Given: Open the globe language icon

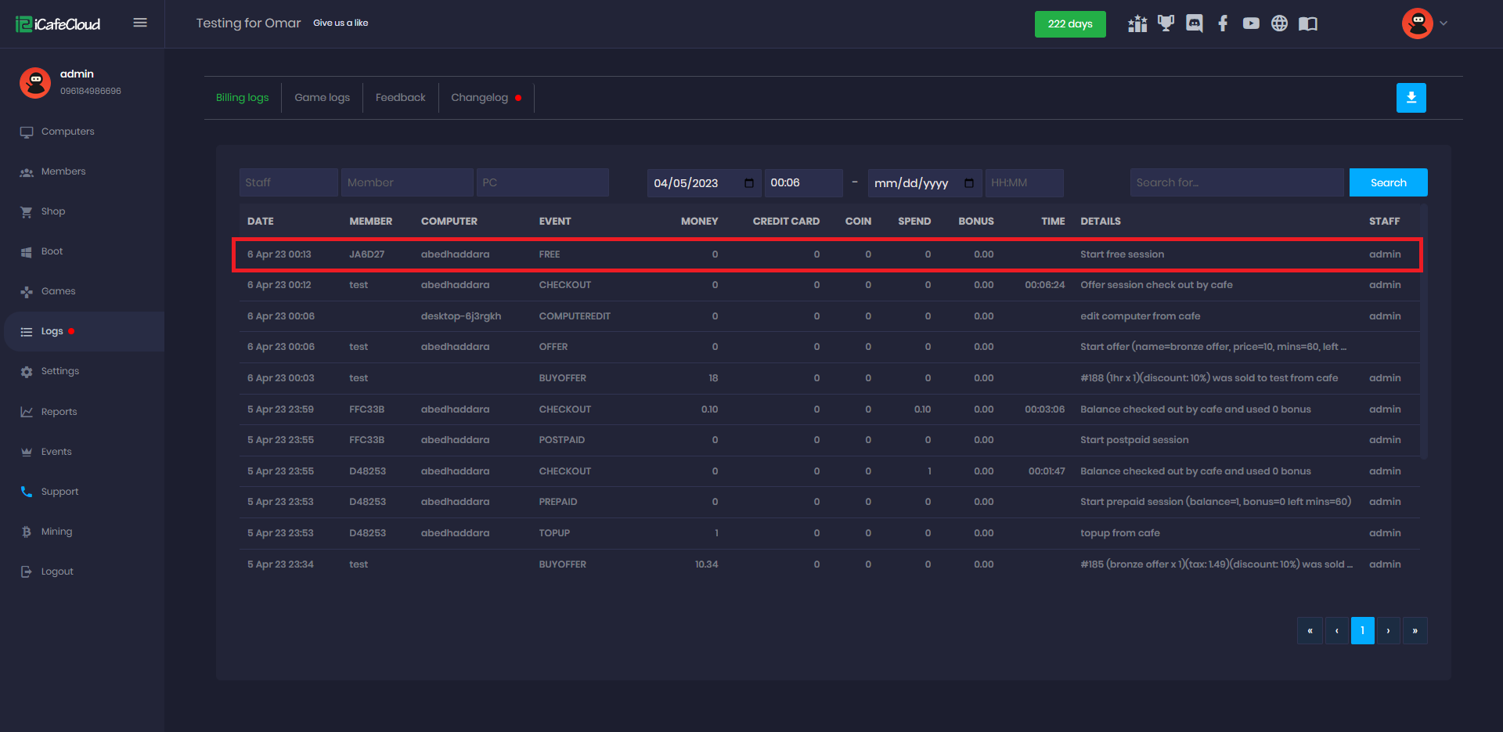Looking at the screenshot, I should click(1279, 23).
